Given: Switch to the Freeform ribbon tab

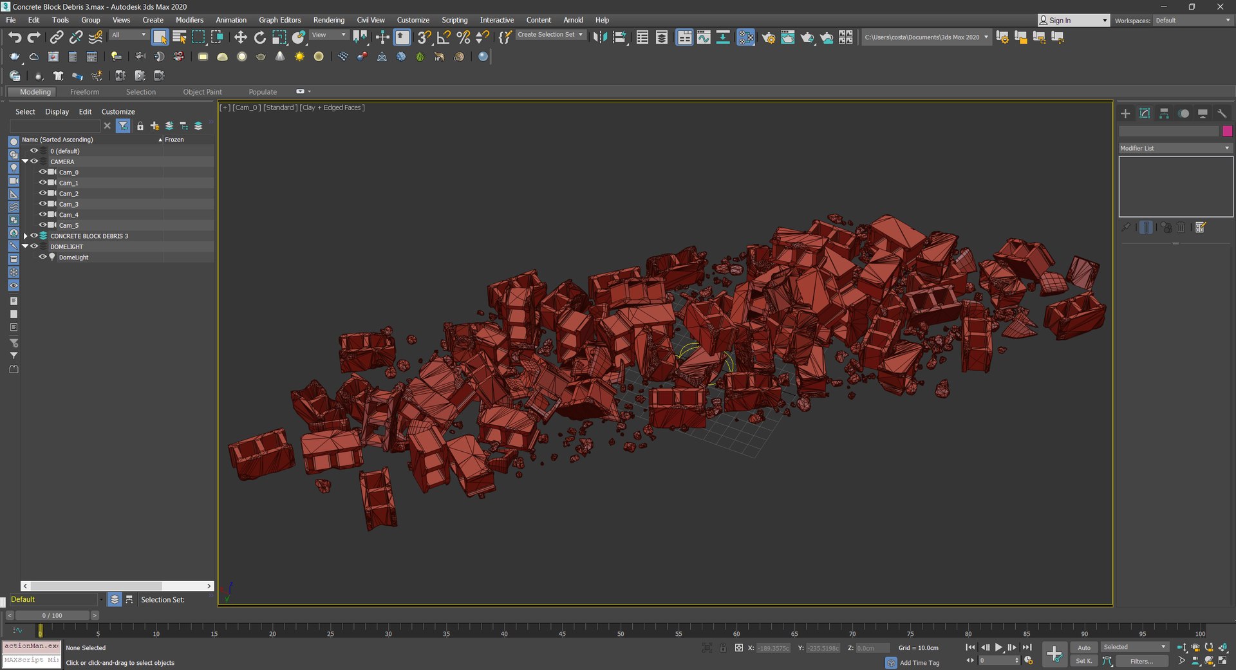Looking at the screenshot, I should tap(84, 92).
